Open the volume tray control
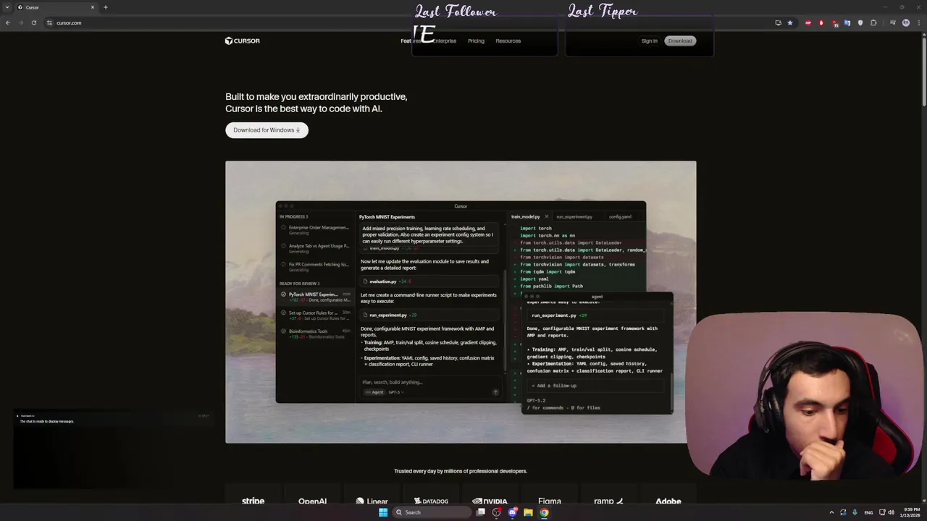The image size is (927, 521). point(891,512)
